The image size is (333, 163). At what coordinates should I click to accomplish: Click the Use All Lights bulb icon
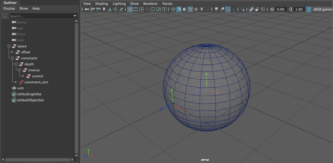click(x=202, y=9)
